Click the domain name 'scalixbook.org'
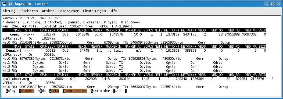The height and width of the screenshot is (99, 283). (x=16, y=79)
